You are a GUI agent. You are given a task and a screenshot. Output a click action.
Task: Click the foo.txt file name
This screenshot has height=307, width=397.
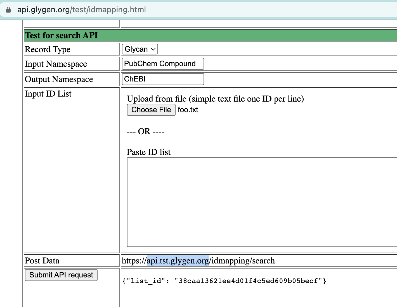[x=188, y=110]
